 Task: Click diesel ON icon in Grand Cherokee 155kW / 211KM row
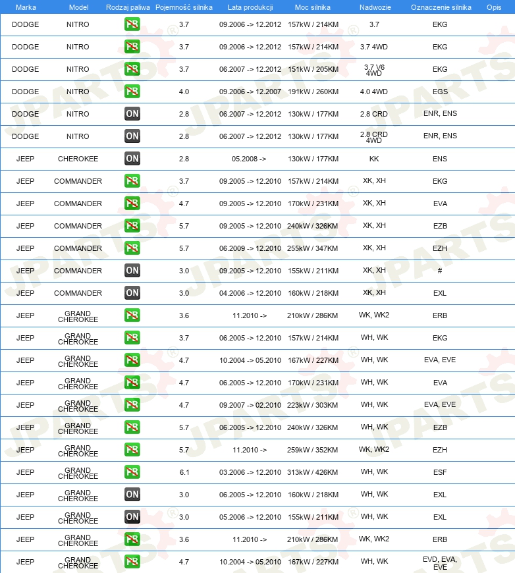[132, 517]
